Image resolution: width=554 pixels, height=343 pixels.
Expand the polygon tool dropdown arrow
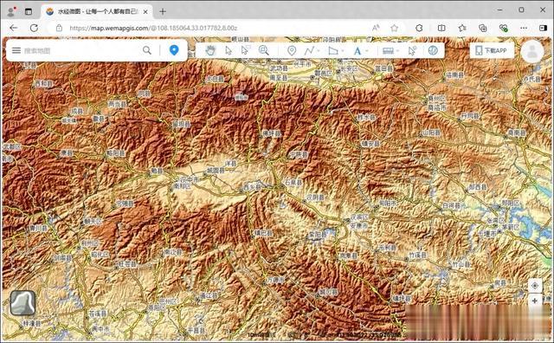click(x=343, y=51)
